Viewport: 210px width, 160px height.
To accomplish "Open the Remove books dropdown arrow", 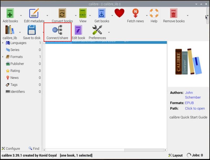I will [187, 16].
